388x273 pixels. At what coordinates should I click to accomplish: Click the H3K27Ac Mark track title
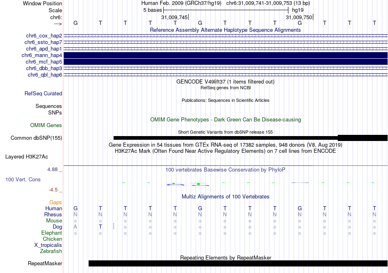pyautogui.click(x=225, y=151)
